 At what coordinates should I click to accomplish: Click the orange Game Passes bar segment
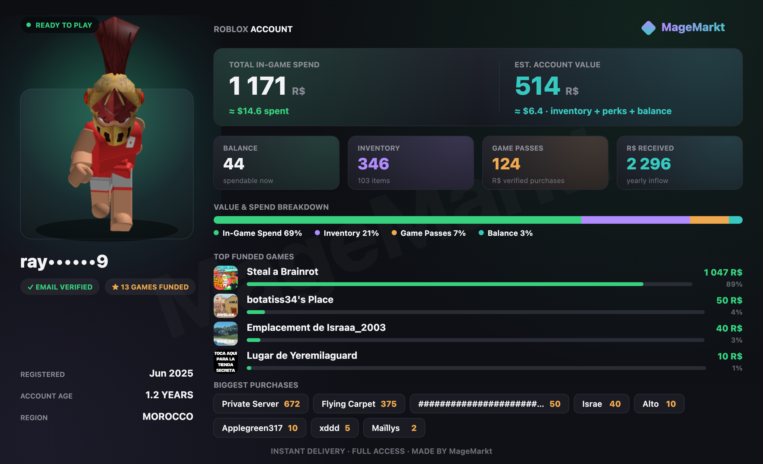pyautogui.click(x=709, y=220)
